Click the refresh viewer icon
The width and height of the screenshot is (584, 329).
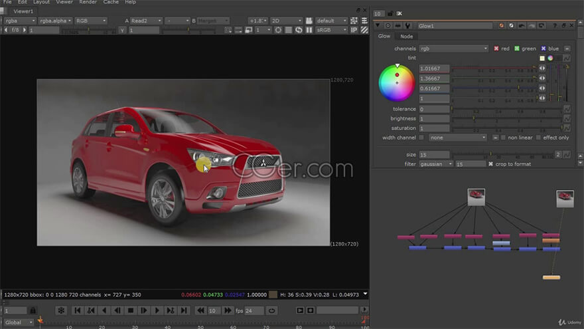299,30
